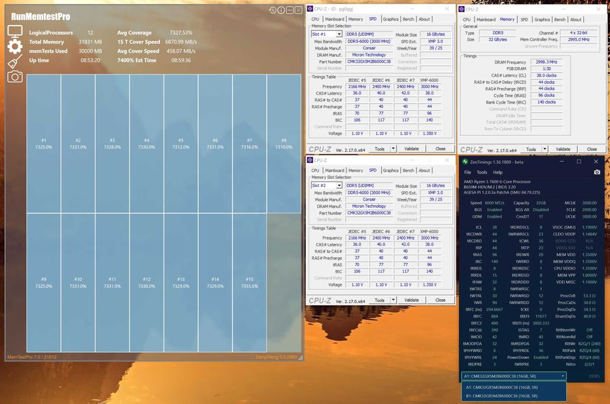Select memory test tile #8

coord(283,144)
